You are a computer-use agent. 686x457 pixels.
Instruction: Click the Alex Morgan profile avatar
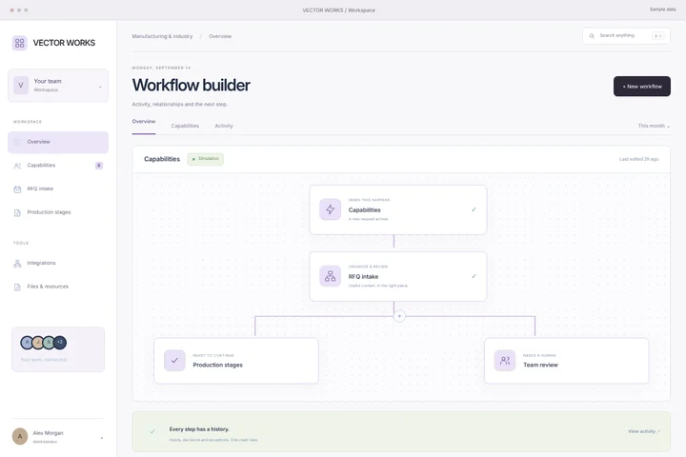[20, 436]
